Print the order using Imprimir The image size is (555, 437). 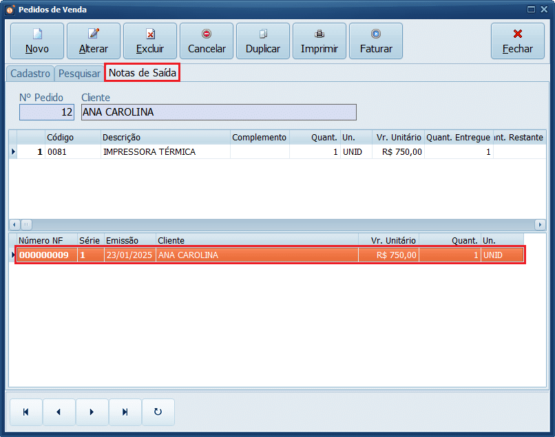coord(320,41)
